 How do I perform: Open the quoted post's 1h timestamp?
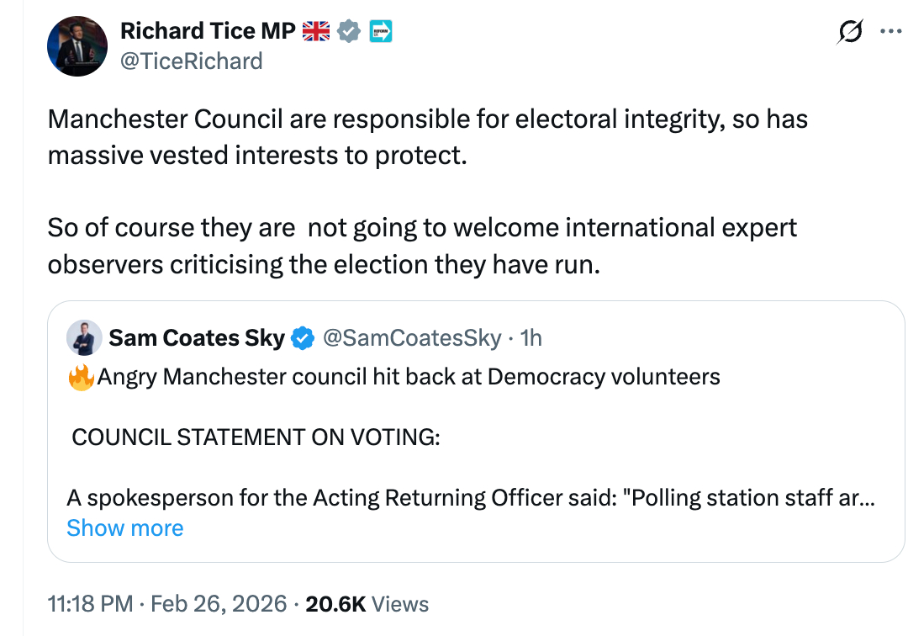[x=531, y=338]
